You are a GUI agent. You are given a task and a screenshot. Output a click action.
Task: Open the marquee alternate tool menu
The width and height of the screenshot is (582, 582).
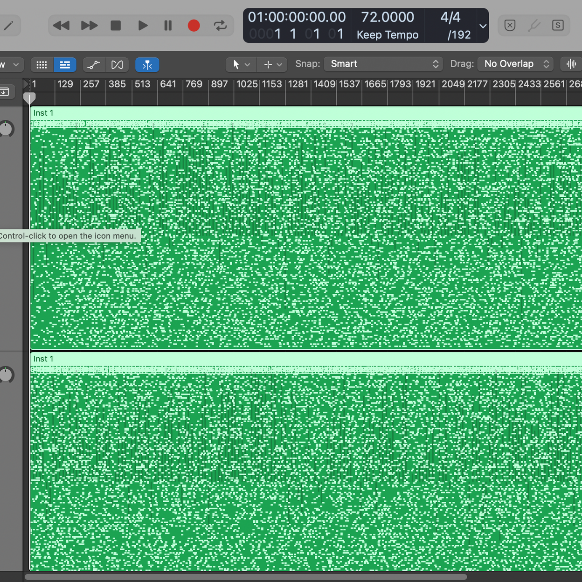point(273,65)
